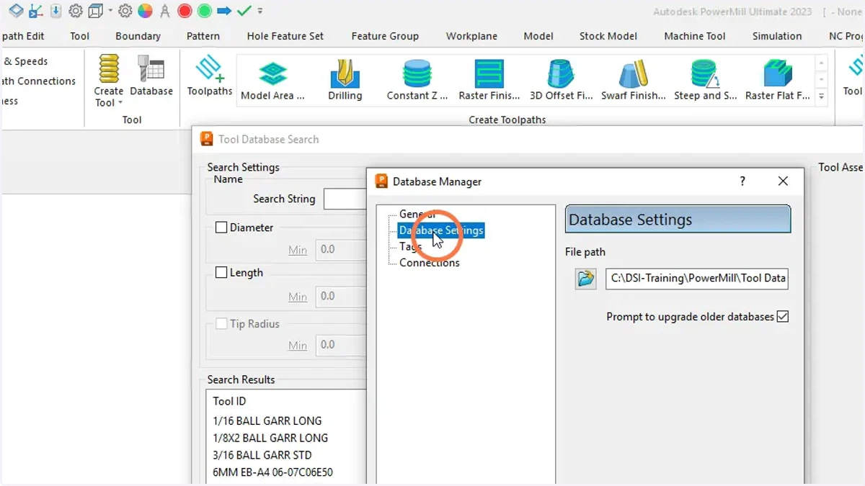
Task: Switch to the Boundary ribbon tab
Action: [x=138, y=36]
